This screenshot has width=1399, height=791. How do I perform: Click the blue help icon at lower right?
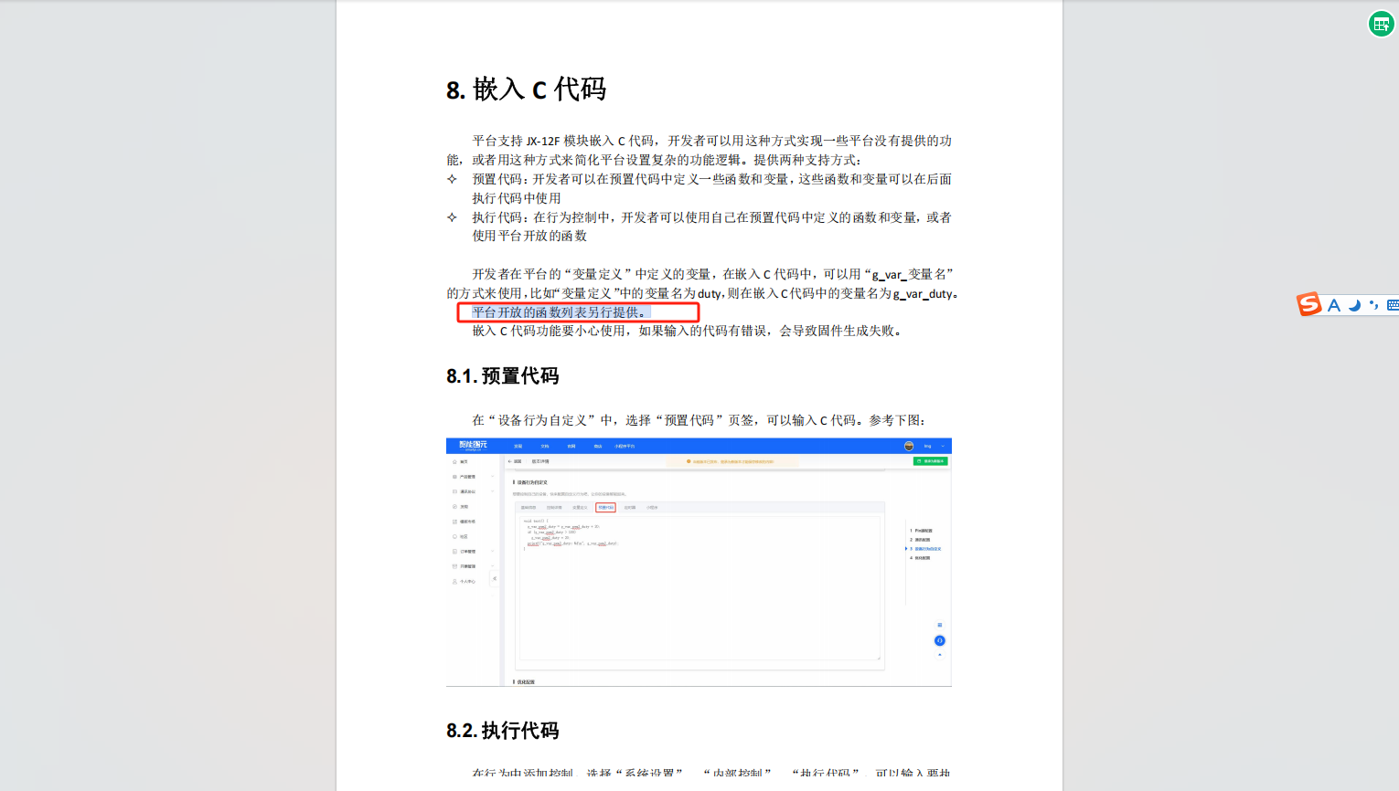940,640
